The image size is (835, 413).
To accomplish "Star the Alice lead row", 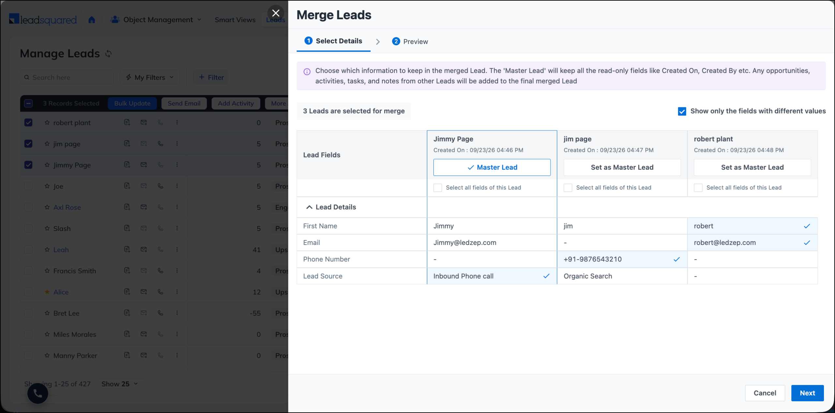I will point(47,292).
